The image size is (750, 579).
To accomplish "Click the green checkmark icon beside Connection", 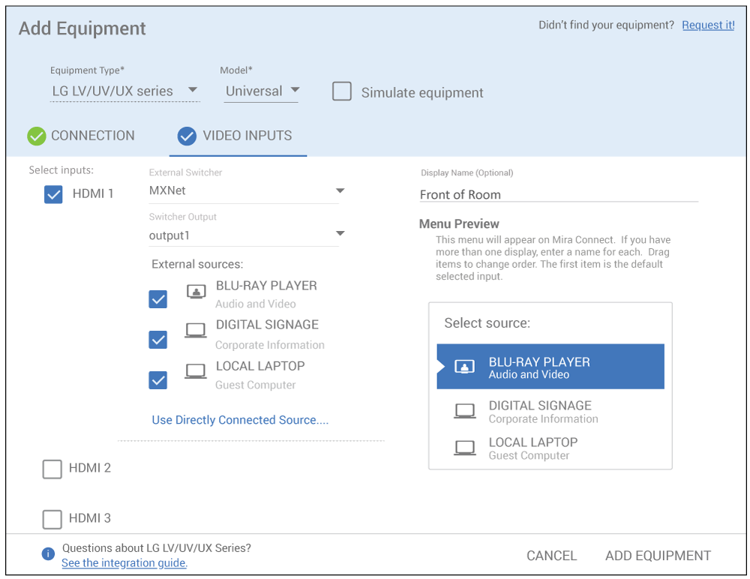I will [37, 136].
